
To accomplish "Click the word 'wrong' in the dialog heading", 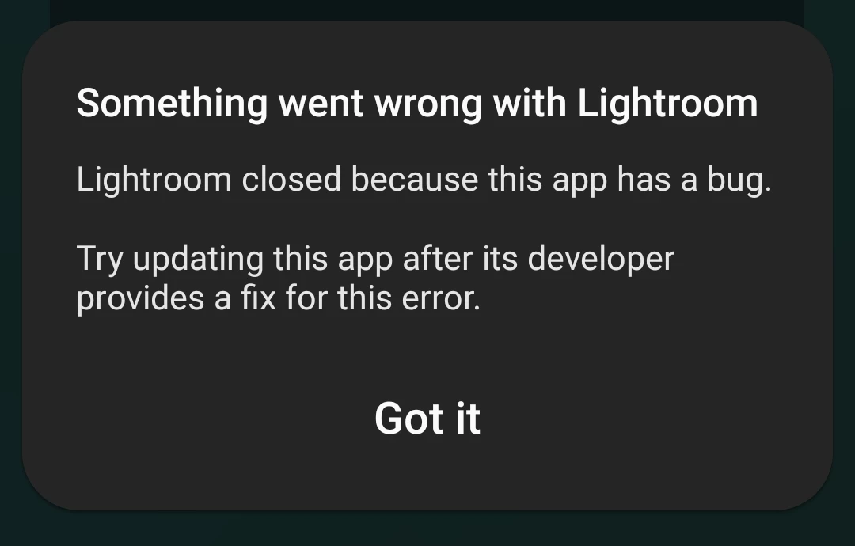I will [428, 104].
